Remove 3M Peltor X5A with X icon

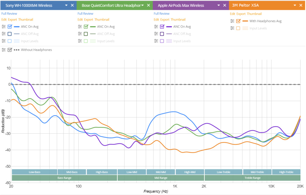(301, 6)
